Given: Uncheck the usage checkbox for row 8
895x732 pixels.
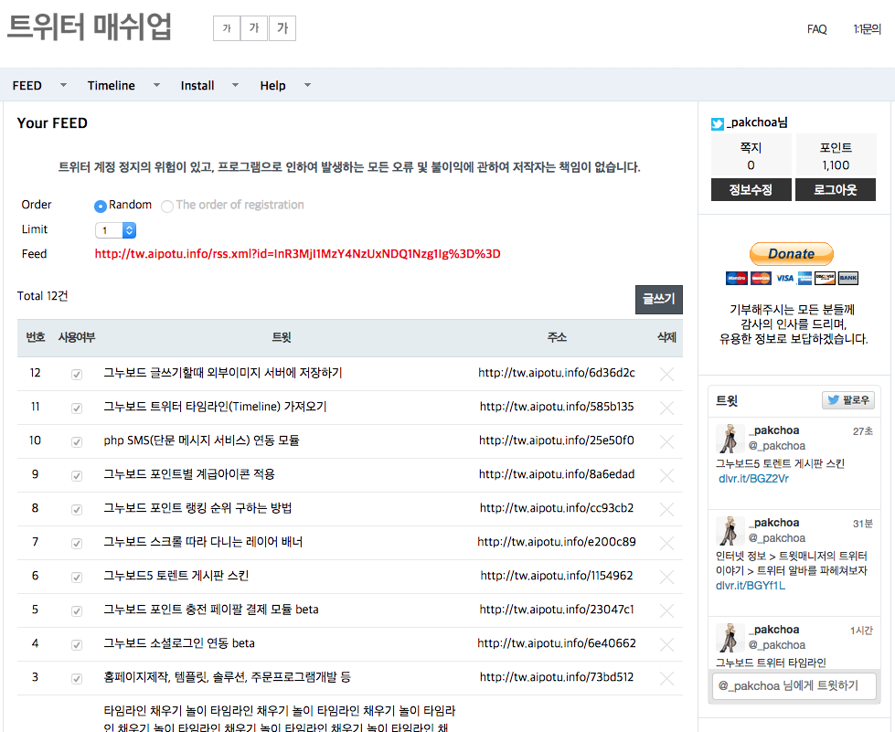Looking at the screenshot, I should pos(77,509).
